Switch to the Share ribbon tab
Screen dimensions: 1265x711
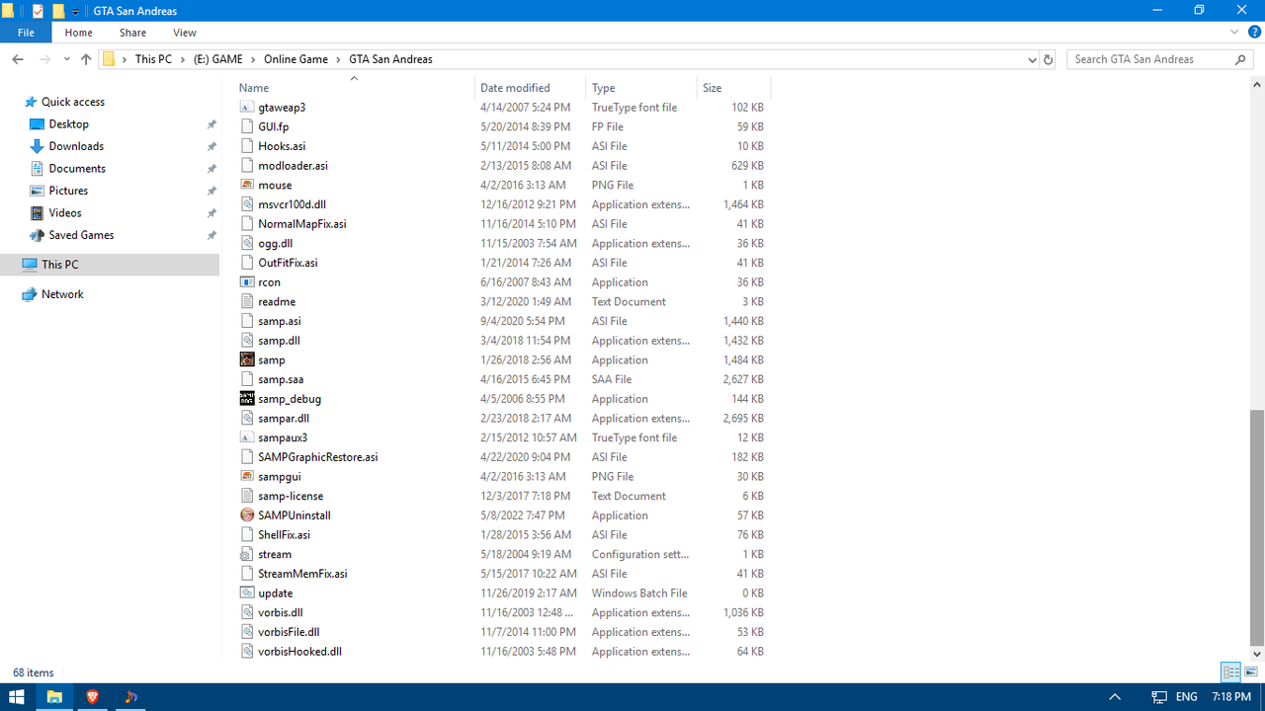(x=132, y=33)
